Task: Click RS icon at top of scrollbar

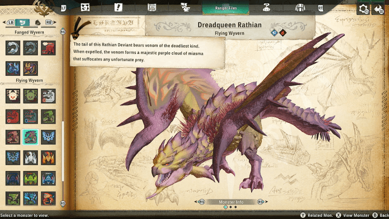Action: tap(63, 32)
